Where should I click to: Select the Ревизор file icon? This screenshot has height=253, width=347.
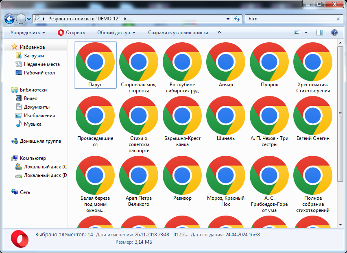[182, 178]
